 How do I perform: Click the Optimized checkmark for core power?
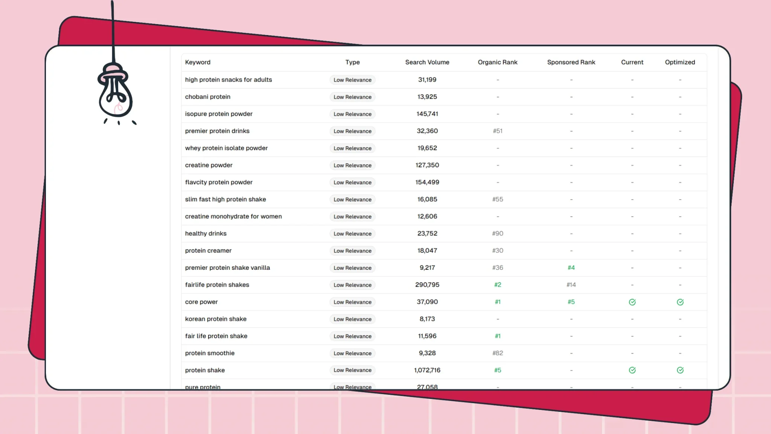coord(680,302)
